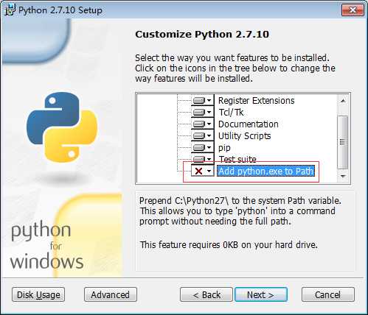Screen dimensions: 368x315
Task: Select Tcl/Tk feature row
Action: tap(231, 113)
